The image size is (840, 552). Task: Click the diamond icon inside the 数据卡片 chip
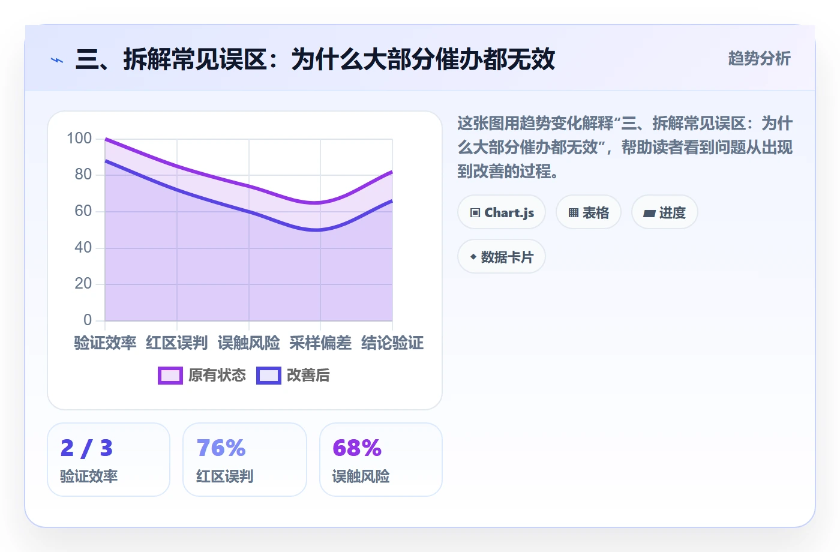click(473, 257)
